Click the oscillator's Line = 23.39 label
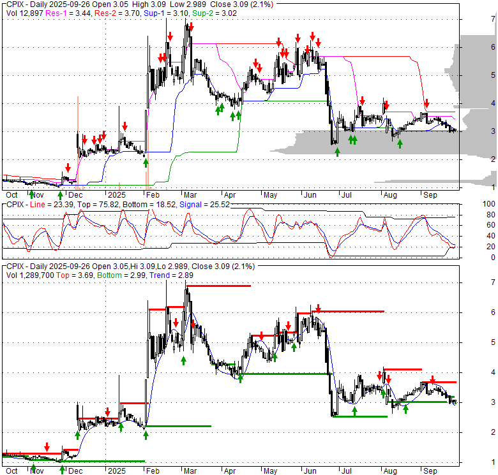The width and height of the screenshot is (498, 475). [x=52, y=205]
